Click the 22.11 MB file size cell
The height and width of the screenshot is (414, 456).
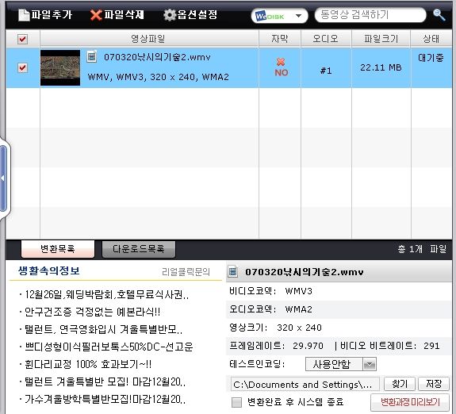pos(381,67)
